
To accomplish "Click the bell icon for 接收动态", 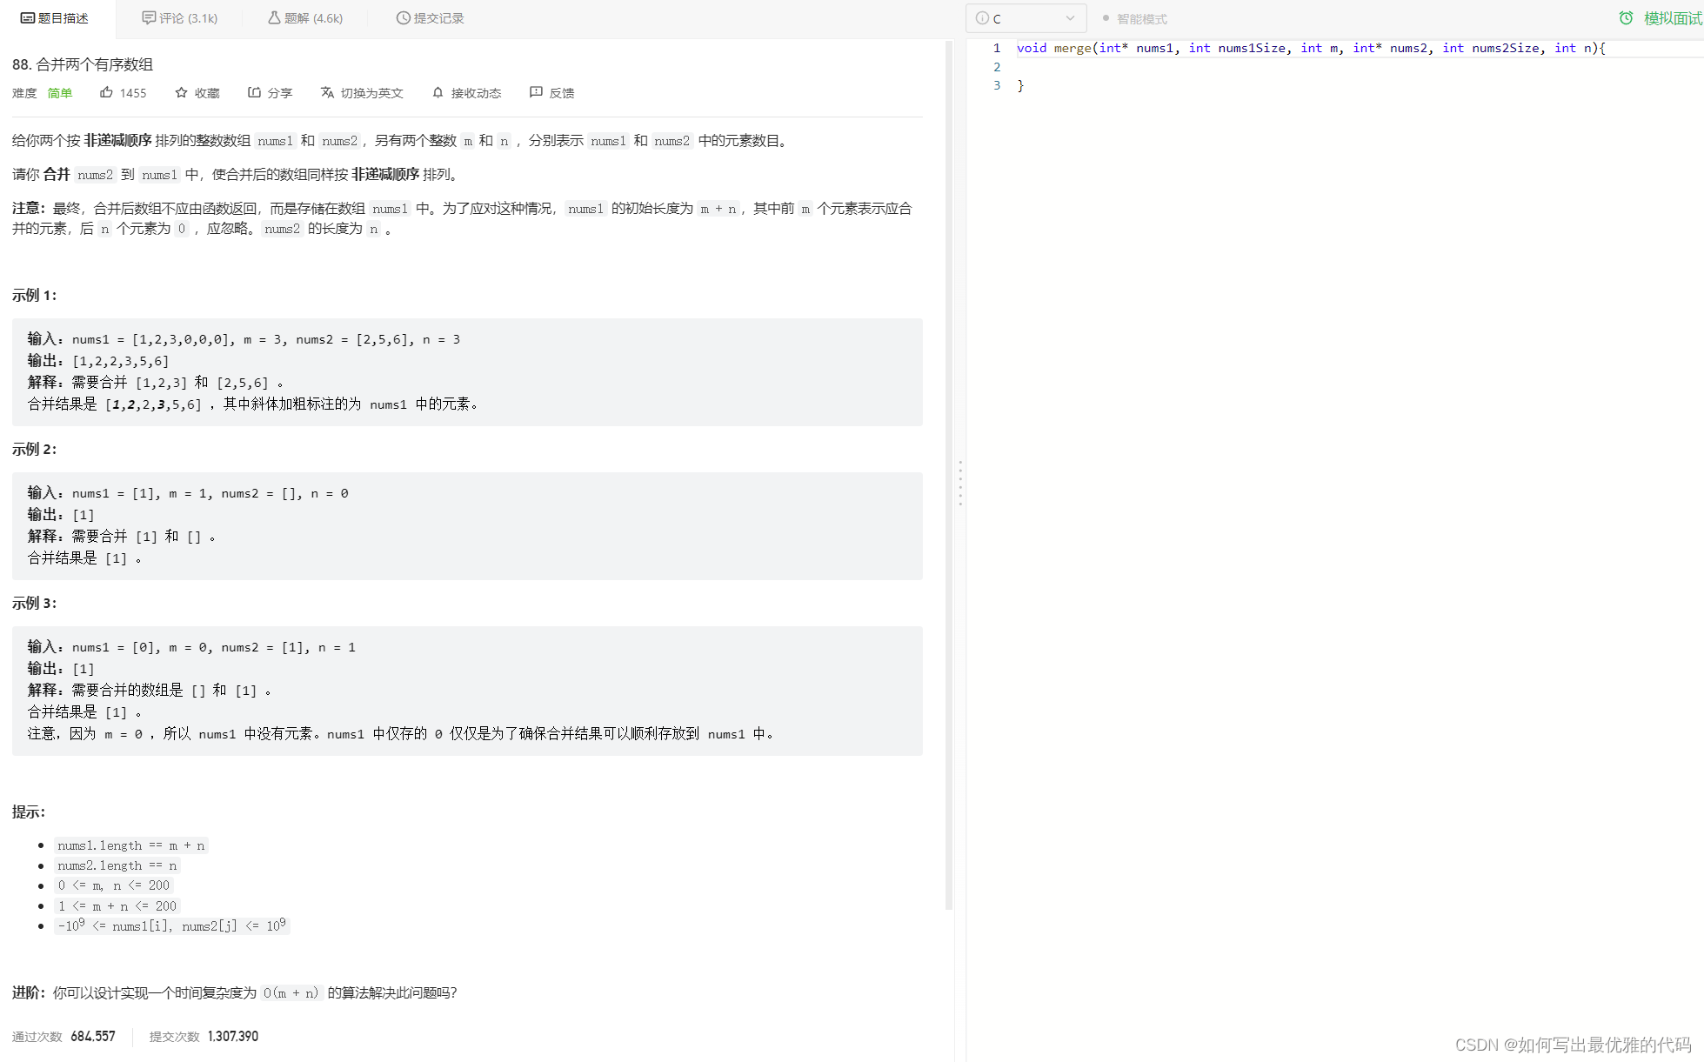I will tap(438, 92).
